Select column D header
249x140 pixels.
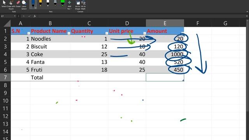click(x=127, y=23)
